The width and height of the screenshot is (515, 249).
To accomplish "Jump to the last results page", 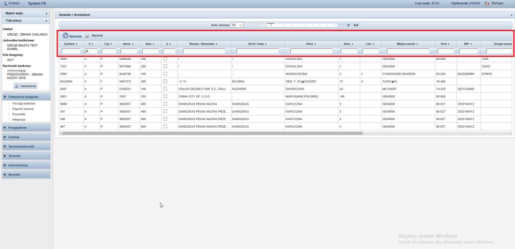I will coord(356,25).
